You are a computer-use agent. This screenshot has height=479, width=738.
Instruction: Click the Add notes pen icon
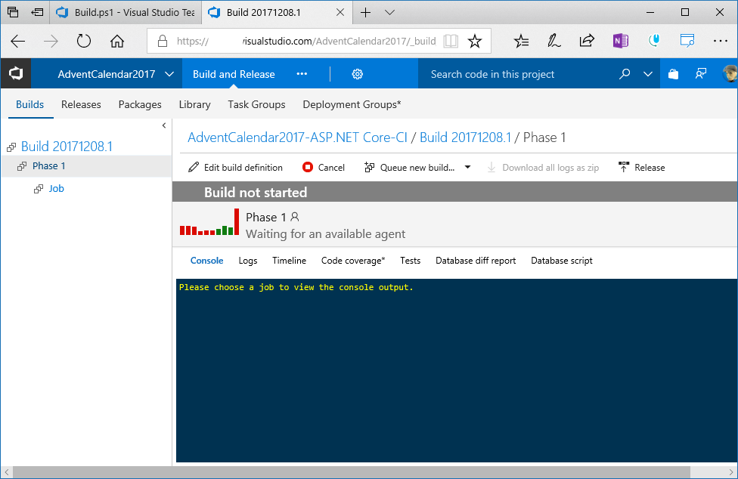pyautogui.click(x=554, y=42)
